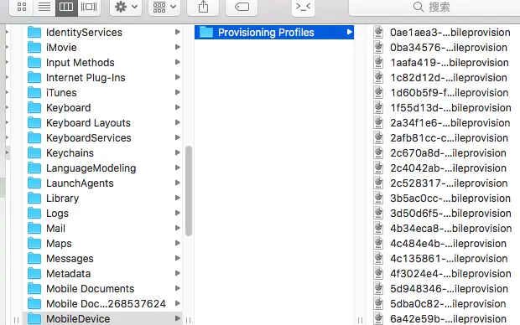The height and width of the screenshot is (325, 520).
Task: Click the LanguageModeling folder icon
Action: [34, 168]
